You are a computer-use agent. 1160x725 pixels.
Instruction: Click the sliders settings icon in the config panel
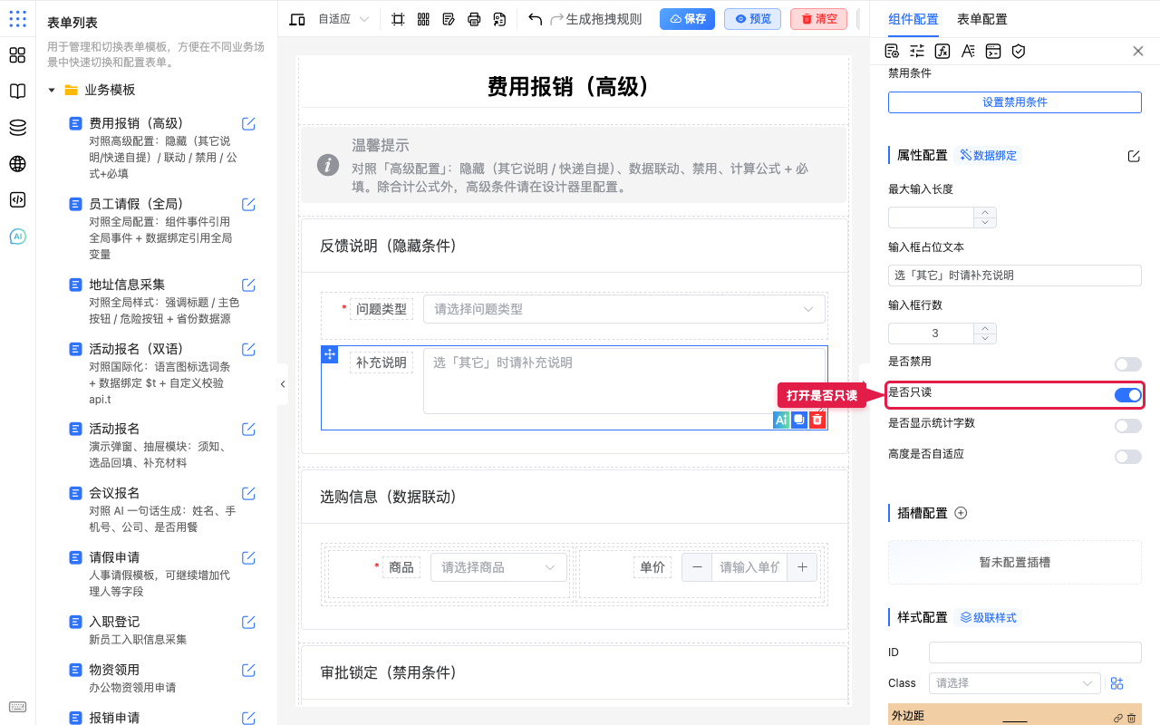click(x=917, y=51)
